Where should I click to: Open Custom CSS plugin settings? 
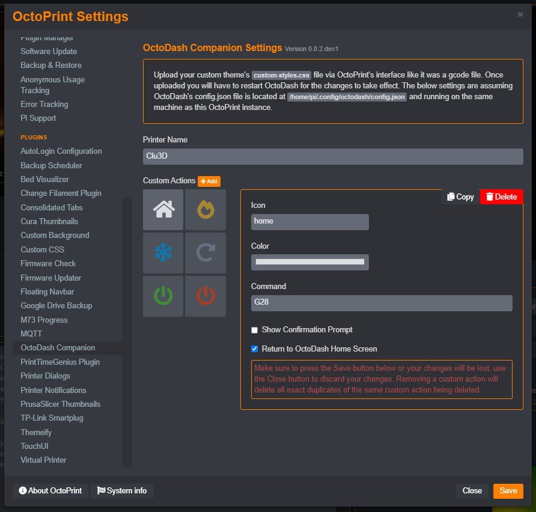tap(43, 249)
